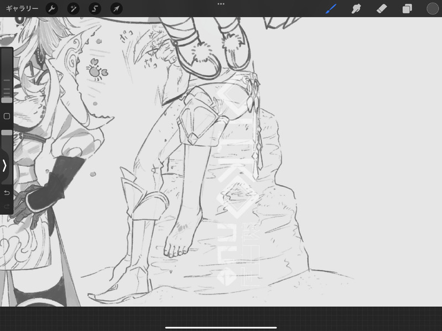Open the Adjustments magic wand menu
Viewport: 442px width, 331px height.
73,9
